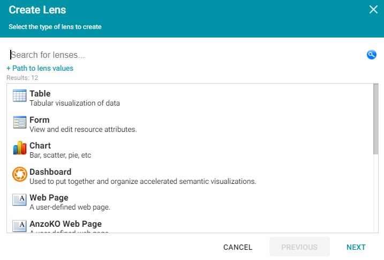Click the Table lens grid icon

point(20,95)
